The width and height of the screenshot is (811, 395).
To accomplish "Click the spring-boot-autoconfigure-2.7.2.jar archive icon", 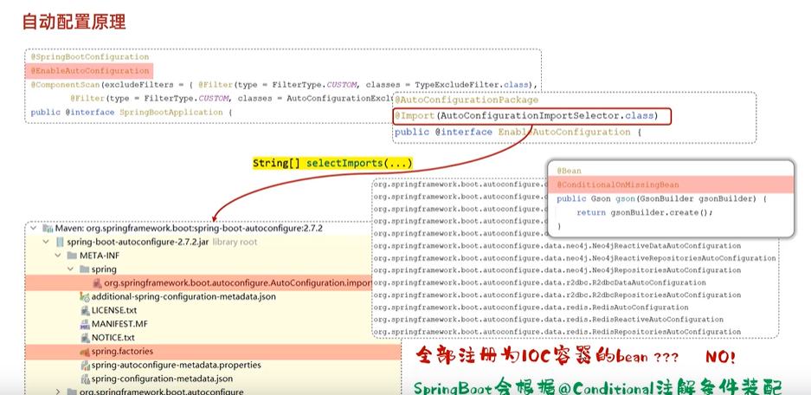I will pos(60,242).
